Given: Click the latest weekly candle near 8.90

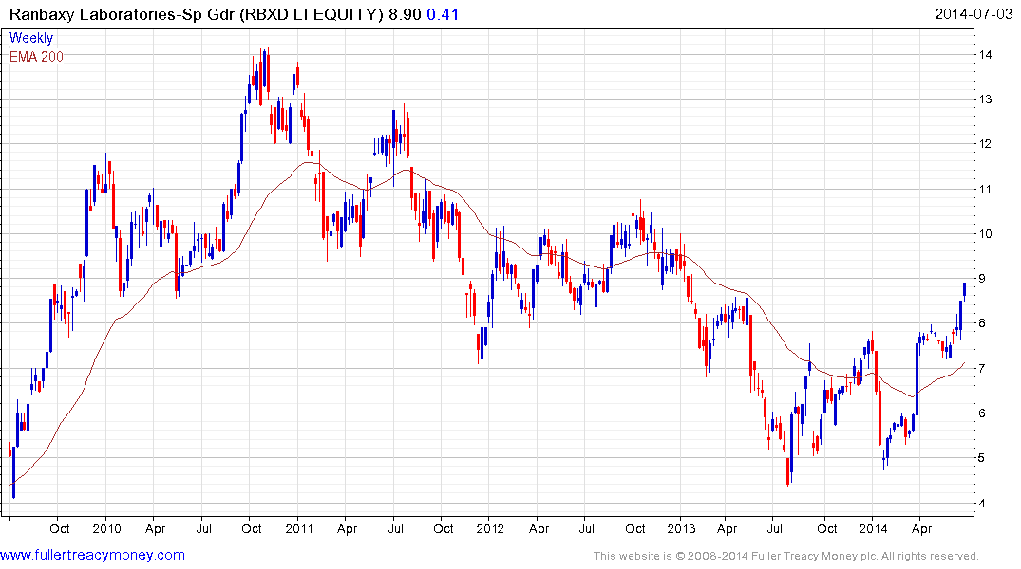Looking at the screenshot, I should coord(964,290).
